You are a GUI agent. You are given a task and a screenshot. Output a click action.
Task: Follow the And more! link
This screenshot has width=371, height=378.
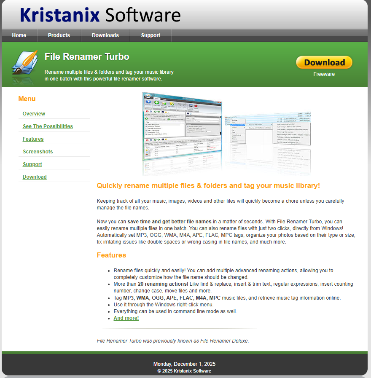(126, 318)
